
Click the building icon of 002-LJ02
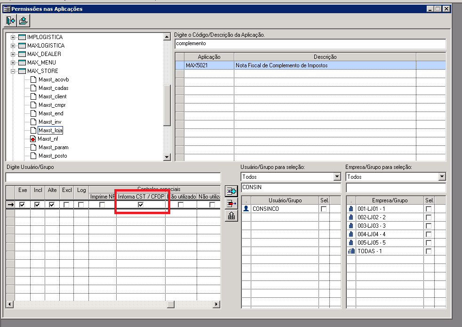pos(351,217)
